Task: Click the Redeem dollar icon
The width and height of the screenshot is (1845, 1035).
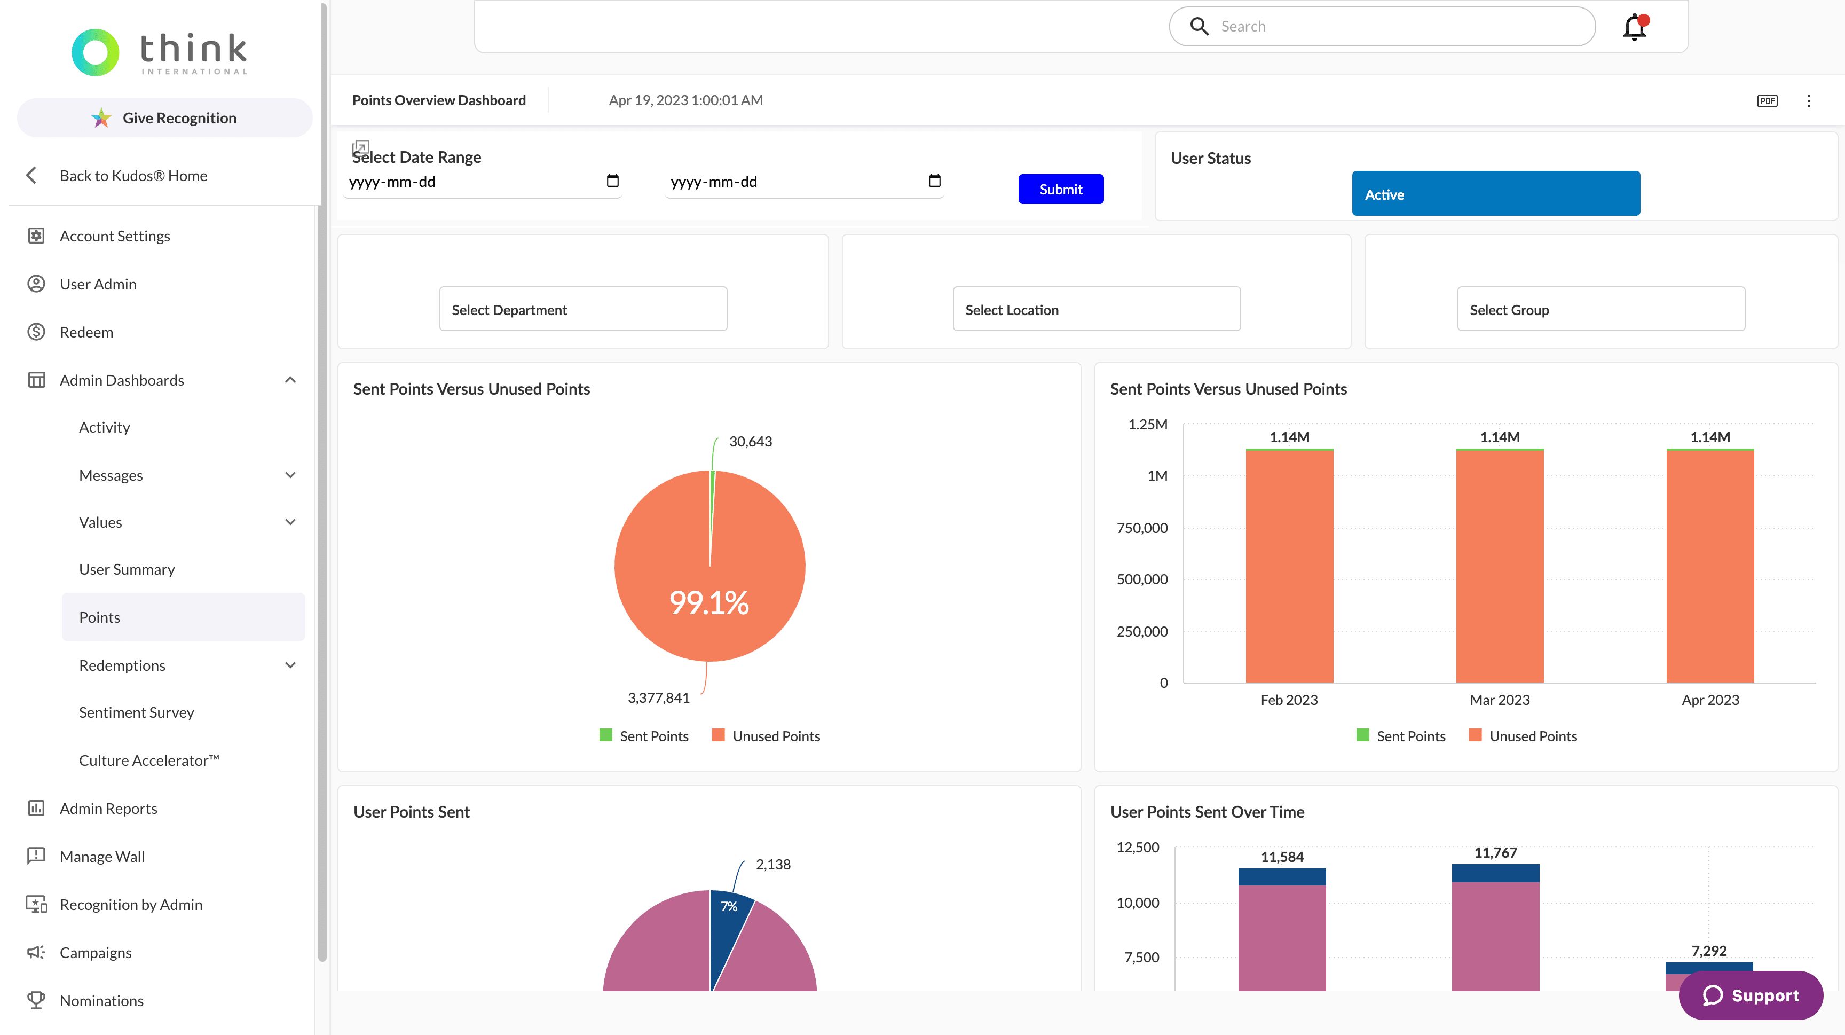Action: coord(36,332)
